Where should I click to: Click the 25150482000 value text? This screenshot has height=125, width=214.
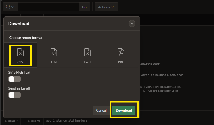pyautogui.click(x=150, y=64)
